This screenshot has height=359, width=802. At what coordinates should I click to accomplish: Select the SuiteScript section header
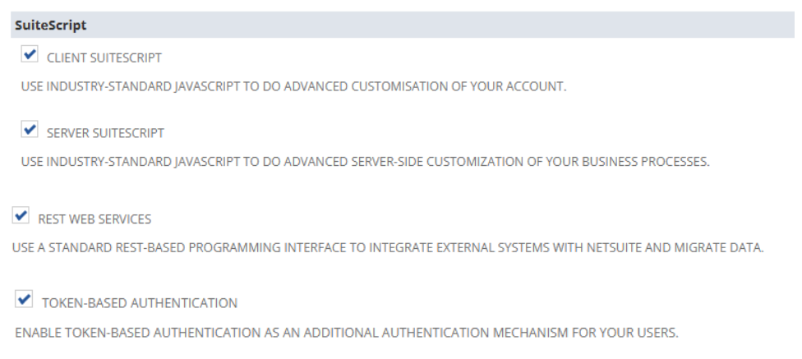coord(51,25)
